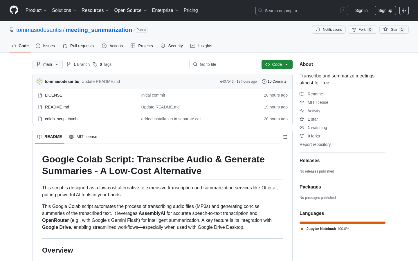Click the commits history clock icon
Image resolution: width=418 pixels, height=261 pixels.
(x=264, y=81)
